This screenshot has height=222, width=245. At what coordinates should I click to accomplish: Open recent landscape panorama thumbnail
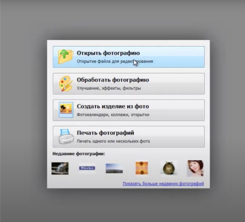coord(114,168)
